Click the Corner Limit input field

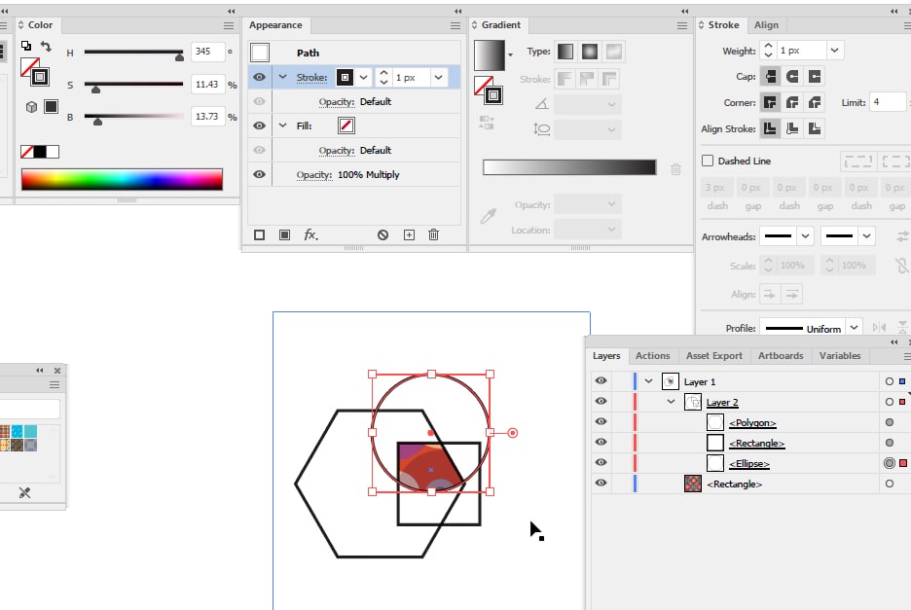click(x=886, y=102)
